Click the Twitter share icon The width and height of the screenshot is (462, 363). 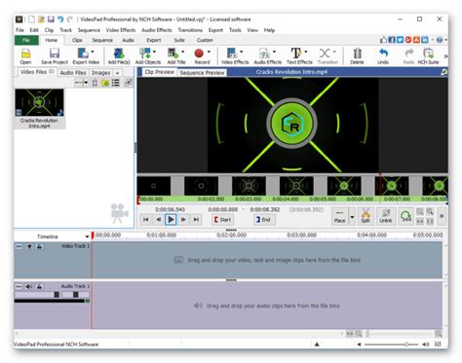401,40
